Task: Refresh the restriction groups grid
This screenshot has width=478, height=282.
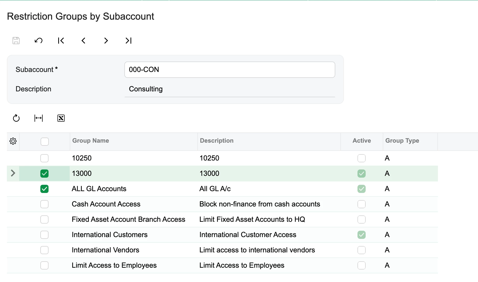Action: [16, 118]
